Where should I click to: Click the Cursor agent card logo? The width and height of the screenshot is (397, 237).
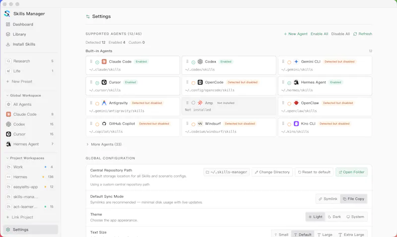pos(104,82)
